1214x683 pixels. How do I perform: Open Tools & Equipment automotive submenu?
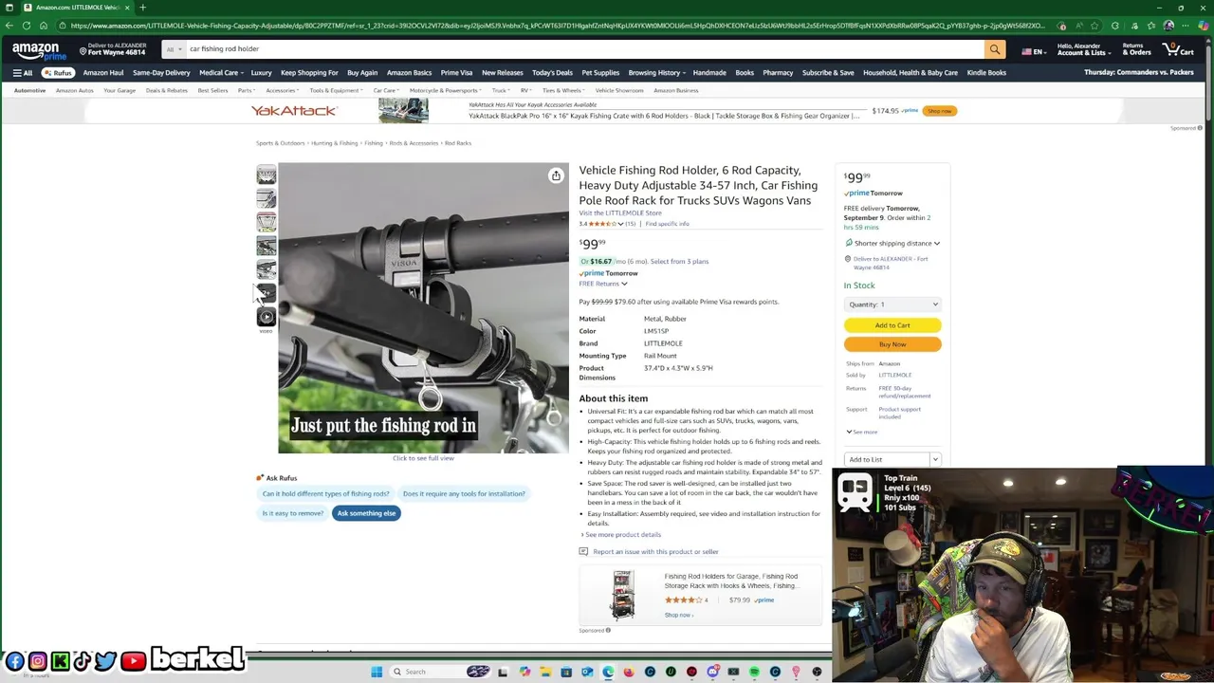335,90
